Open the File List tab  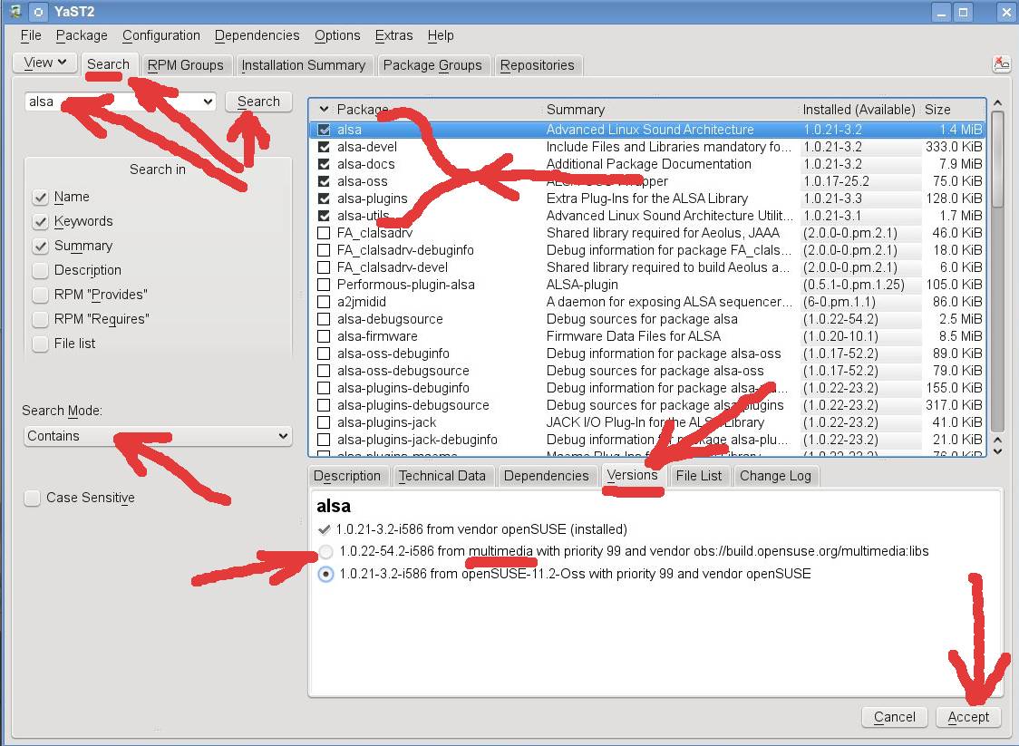click(698, 476)
